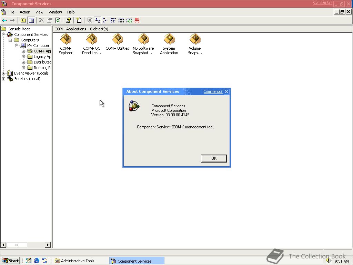Viewport: 353px width, 265px height.
Task: Expand the Event Viewer (Local) node
Action: [3, 73]
